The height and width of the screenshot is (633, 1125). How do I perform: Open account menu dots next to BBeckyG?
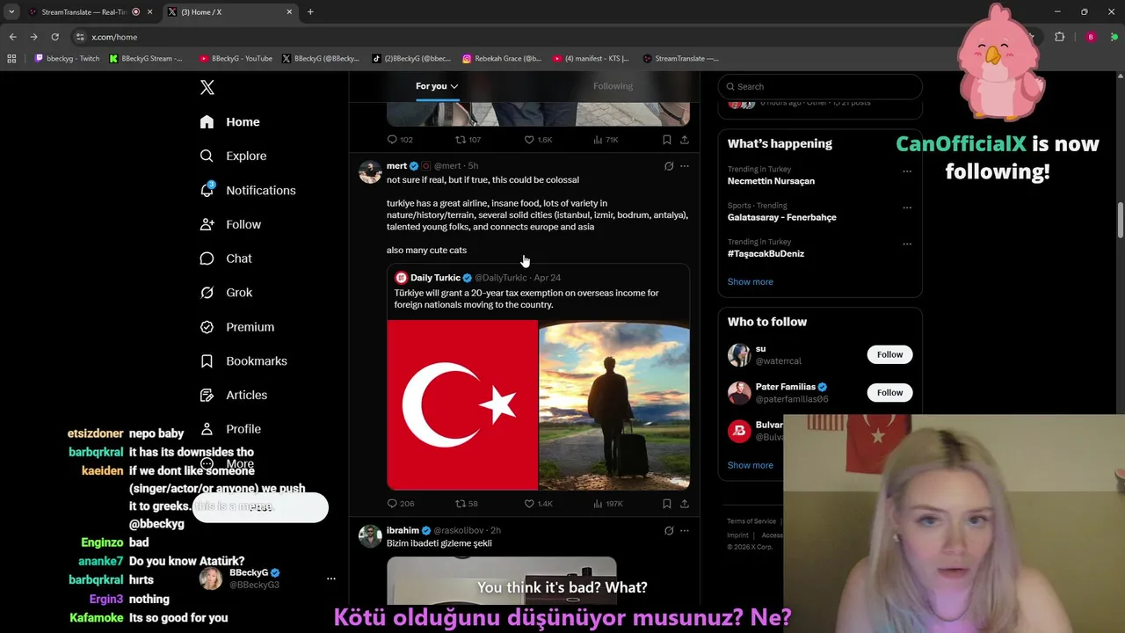(331, 578)
